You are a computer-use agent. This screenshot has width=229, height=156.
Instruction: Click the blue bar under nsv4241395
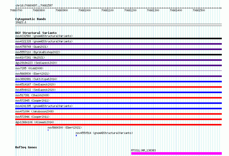click(x=118, y=109)
